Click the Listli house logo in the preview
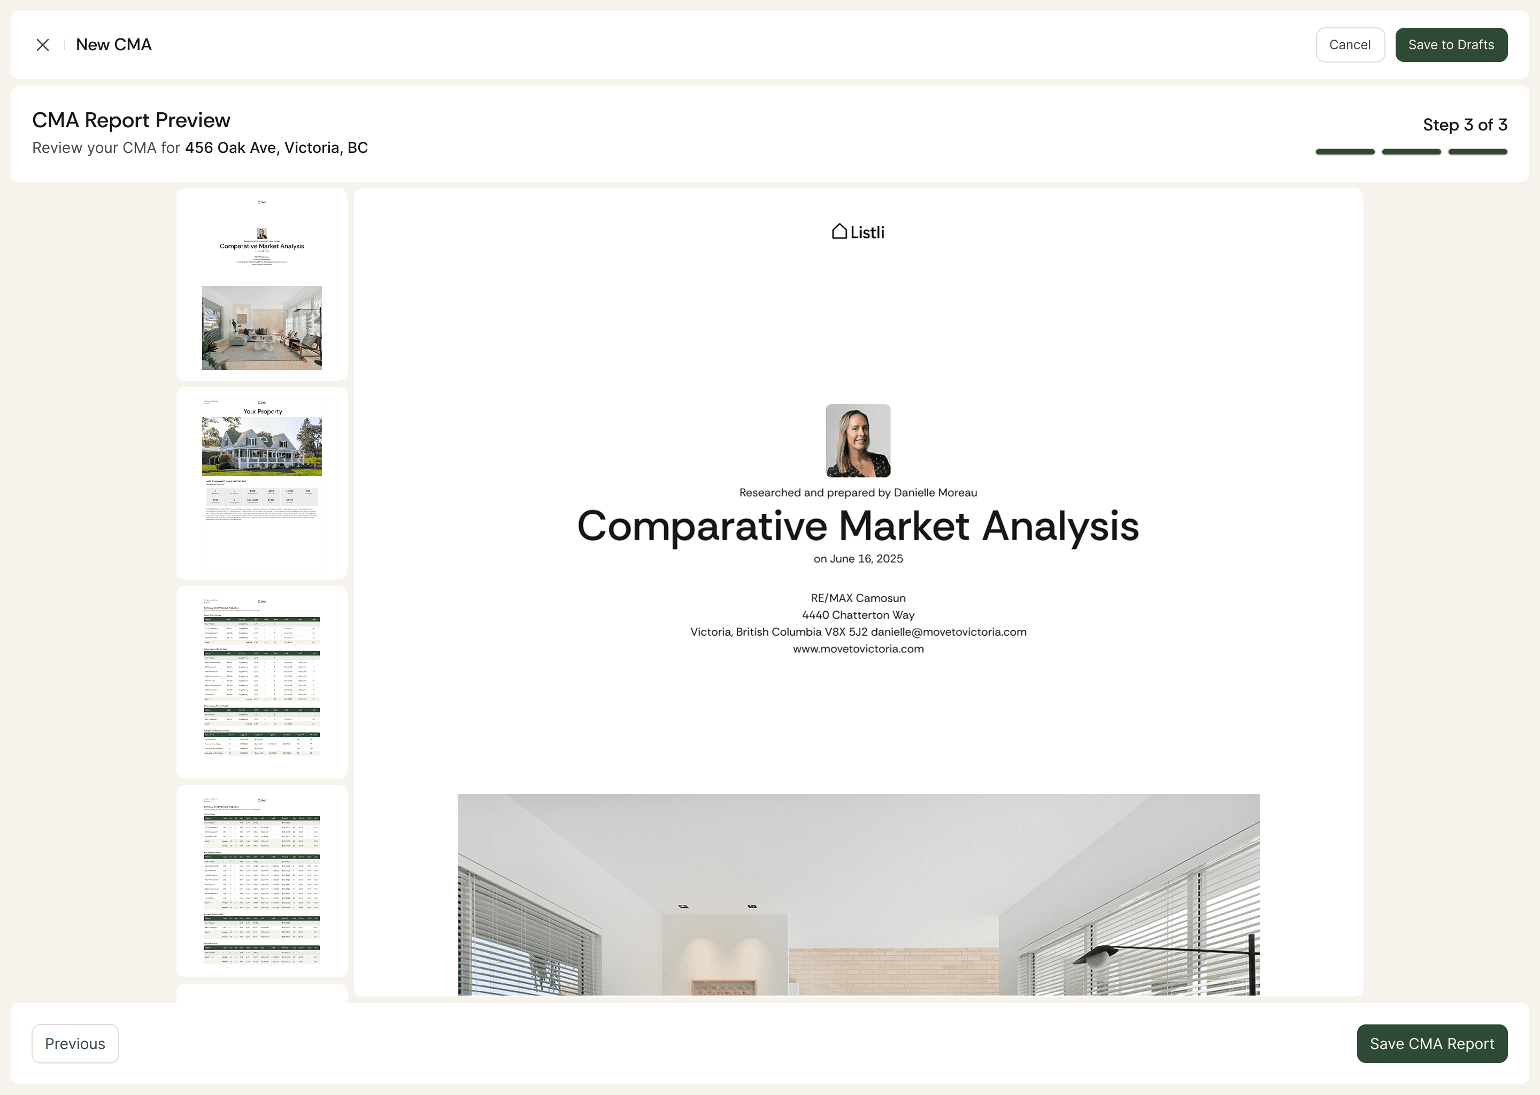The height and width of the screenshot is (1095, 1540). click(858, 232)
